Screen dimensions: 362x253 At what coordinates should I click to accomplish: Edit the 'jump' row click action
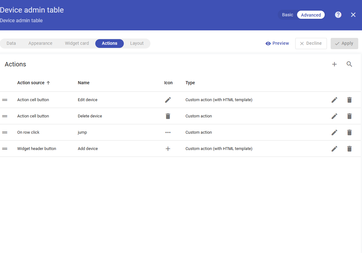[334, 132]
